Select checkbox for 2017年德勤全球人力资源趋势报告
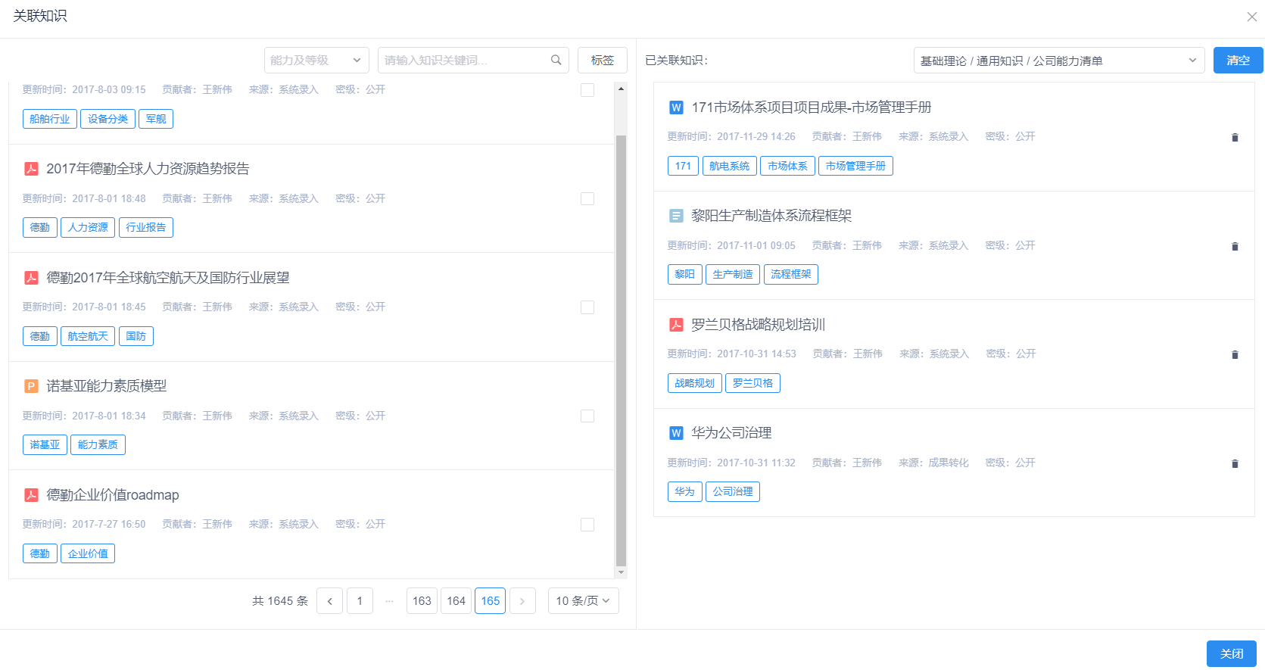 pos(587,198)
